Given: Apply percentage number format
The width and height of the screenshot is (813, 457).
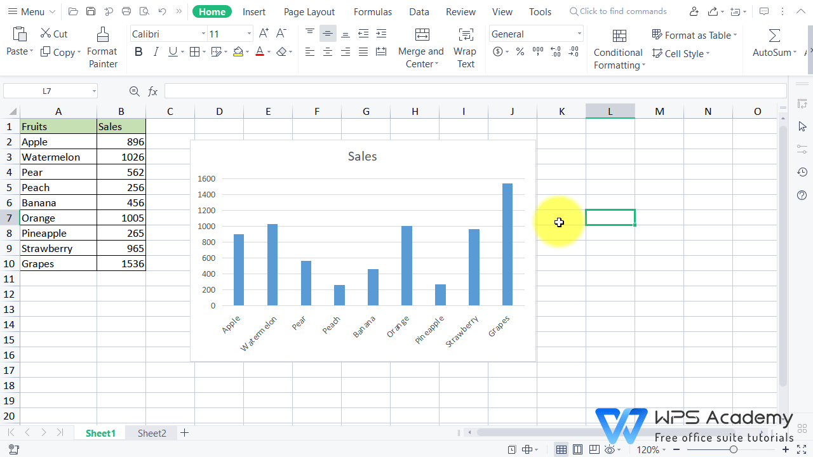Looking at the screenshot, I should 520,52.
